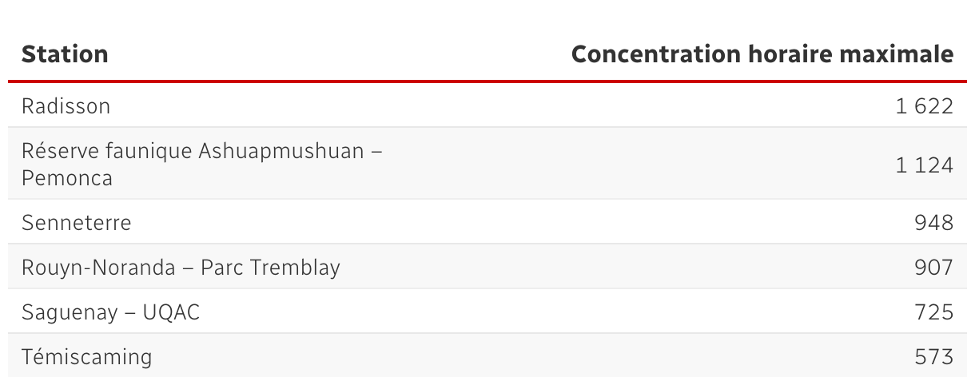Select the Senneterre station cell
Image resolution: width=975 pixels, height=385 pixels.
[x=77, y=222]
